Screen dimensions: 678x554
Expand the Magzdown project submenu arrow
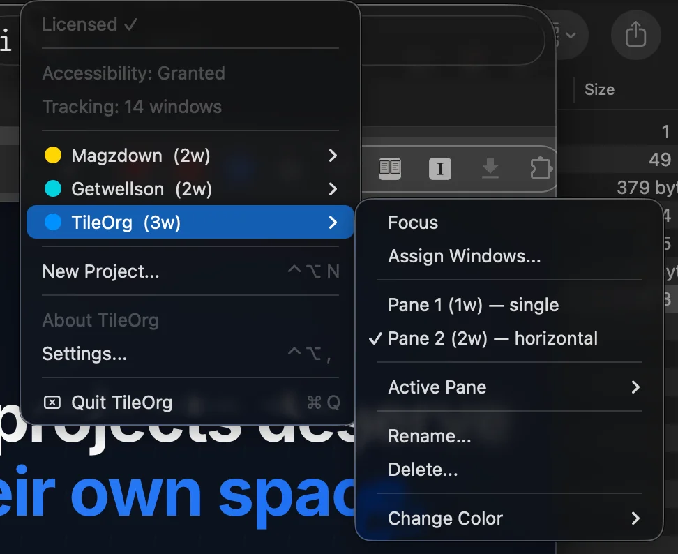(333, 156)
